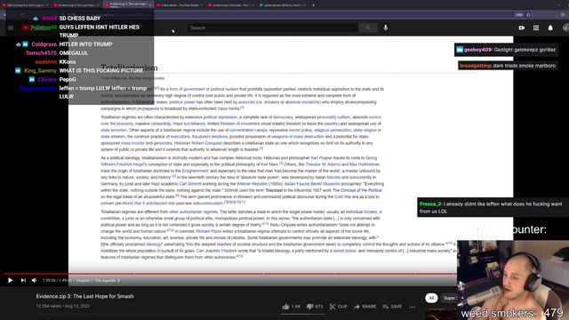The width and height of the screenshot is (569, 320).
Task: Open the YouTube apps grid icon
Action: point(536,28)
